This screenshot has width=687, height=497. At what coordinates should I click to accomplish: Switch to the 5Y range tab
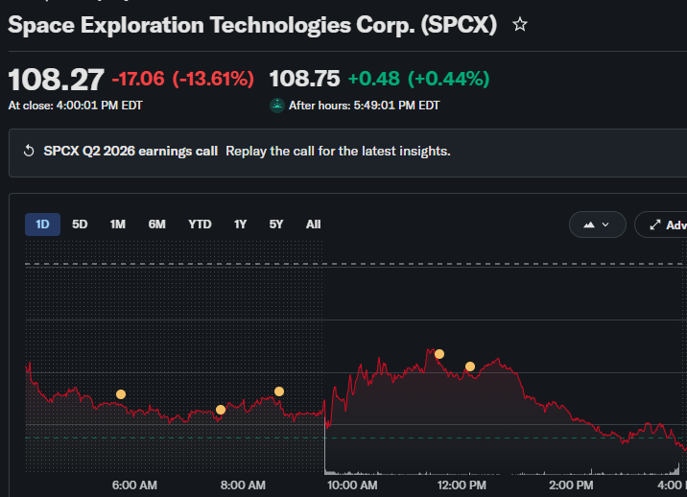276,225
